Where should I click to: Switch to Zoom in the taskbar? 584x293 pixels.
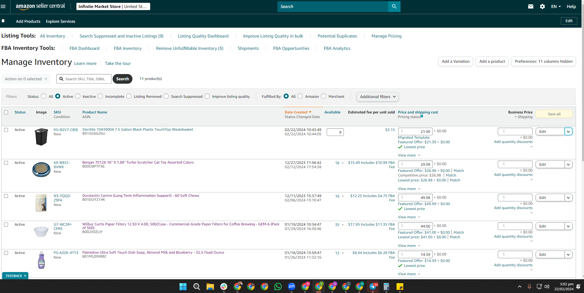292,287
